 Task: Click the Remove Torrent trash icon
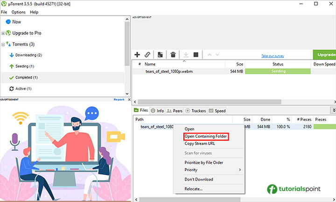coord(173,55)
